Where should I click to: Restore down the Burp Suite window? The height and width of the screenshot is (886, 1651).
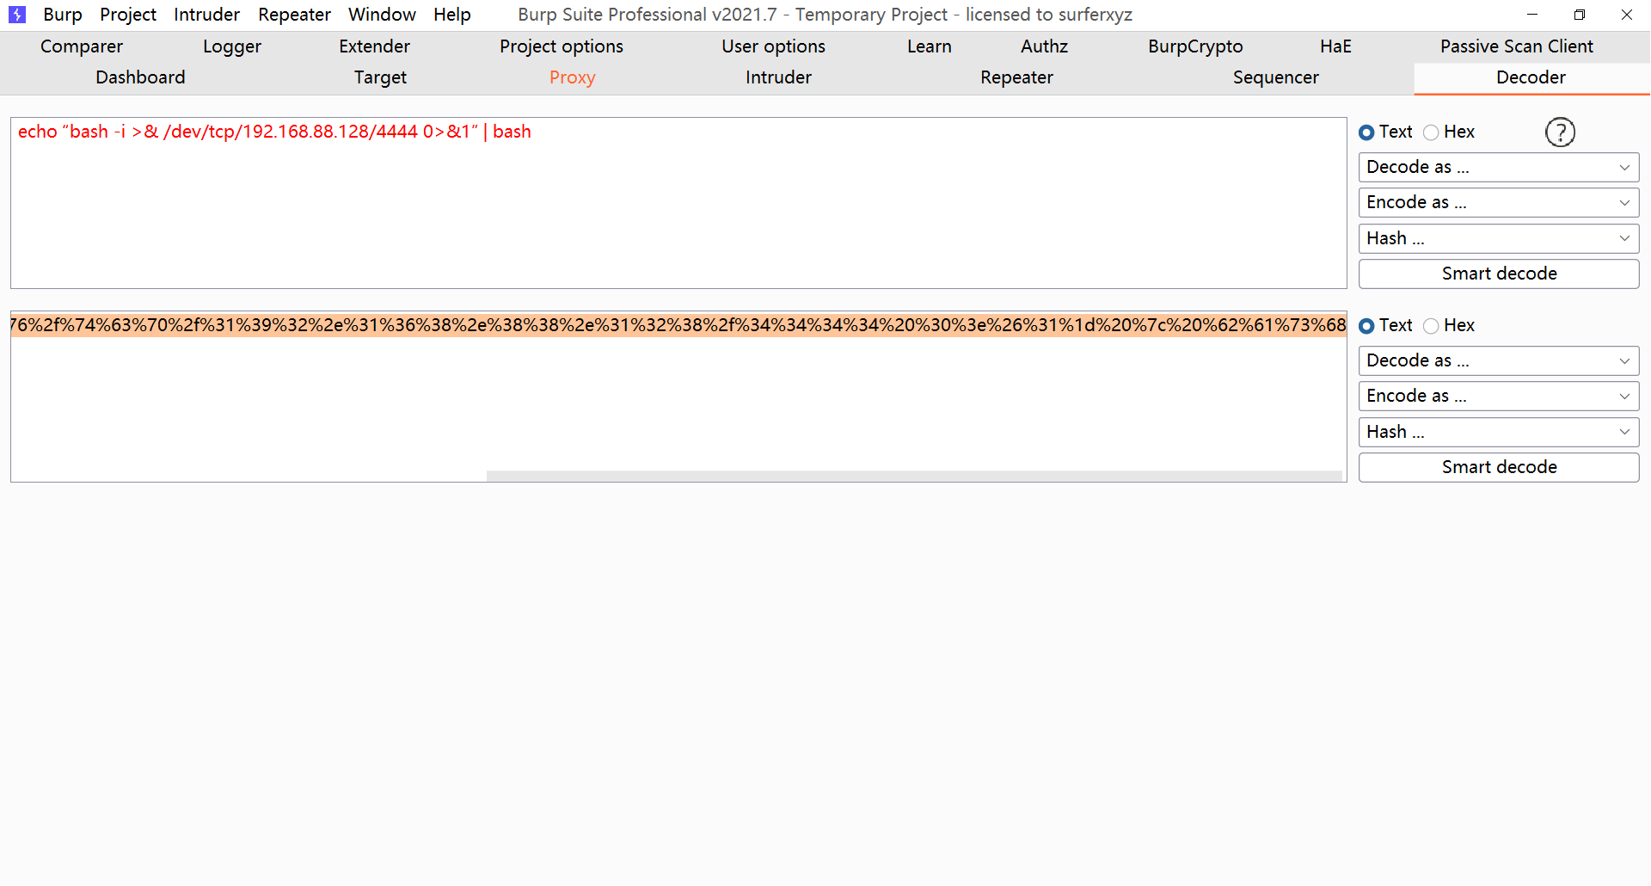point(1580,15)
